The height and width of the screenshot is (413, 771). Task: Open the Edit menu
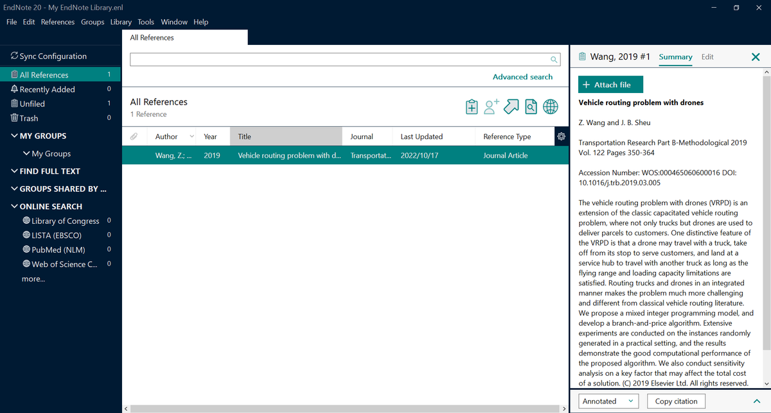(29, 22)
